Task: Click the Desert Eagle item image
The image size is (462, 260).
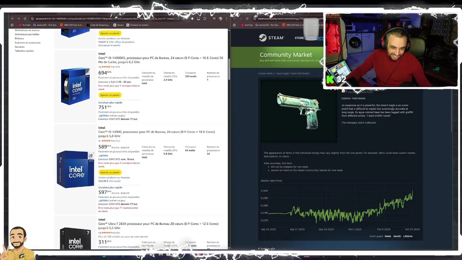Action: [298, 110]
